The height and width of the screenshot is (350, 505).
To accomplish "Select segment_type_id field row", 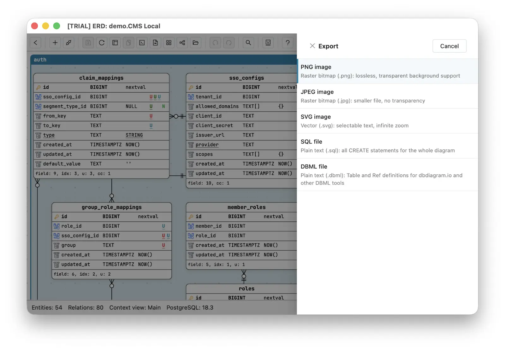I will click(x=101, y=106).
